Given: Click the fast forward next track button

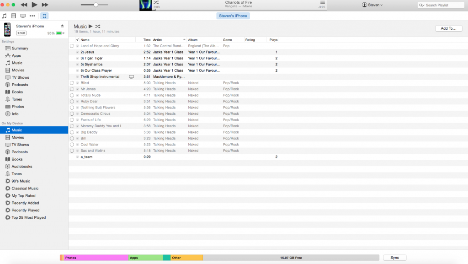Looking at the screenshot, I should (x=45, y=5).
